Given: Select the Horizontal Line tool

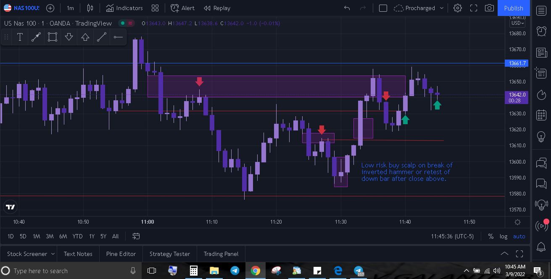Looking at the screenshot, I should [118, 37].
